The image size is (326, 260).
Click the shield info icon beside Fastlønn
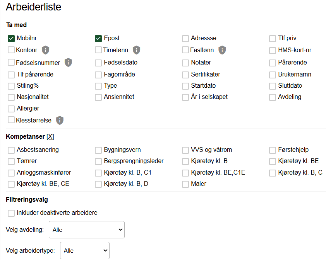222,50
